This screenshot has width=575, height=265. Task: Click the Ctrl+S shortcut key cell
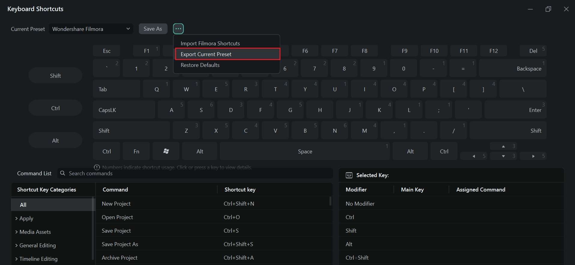click(x=231, y=230)
